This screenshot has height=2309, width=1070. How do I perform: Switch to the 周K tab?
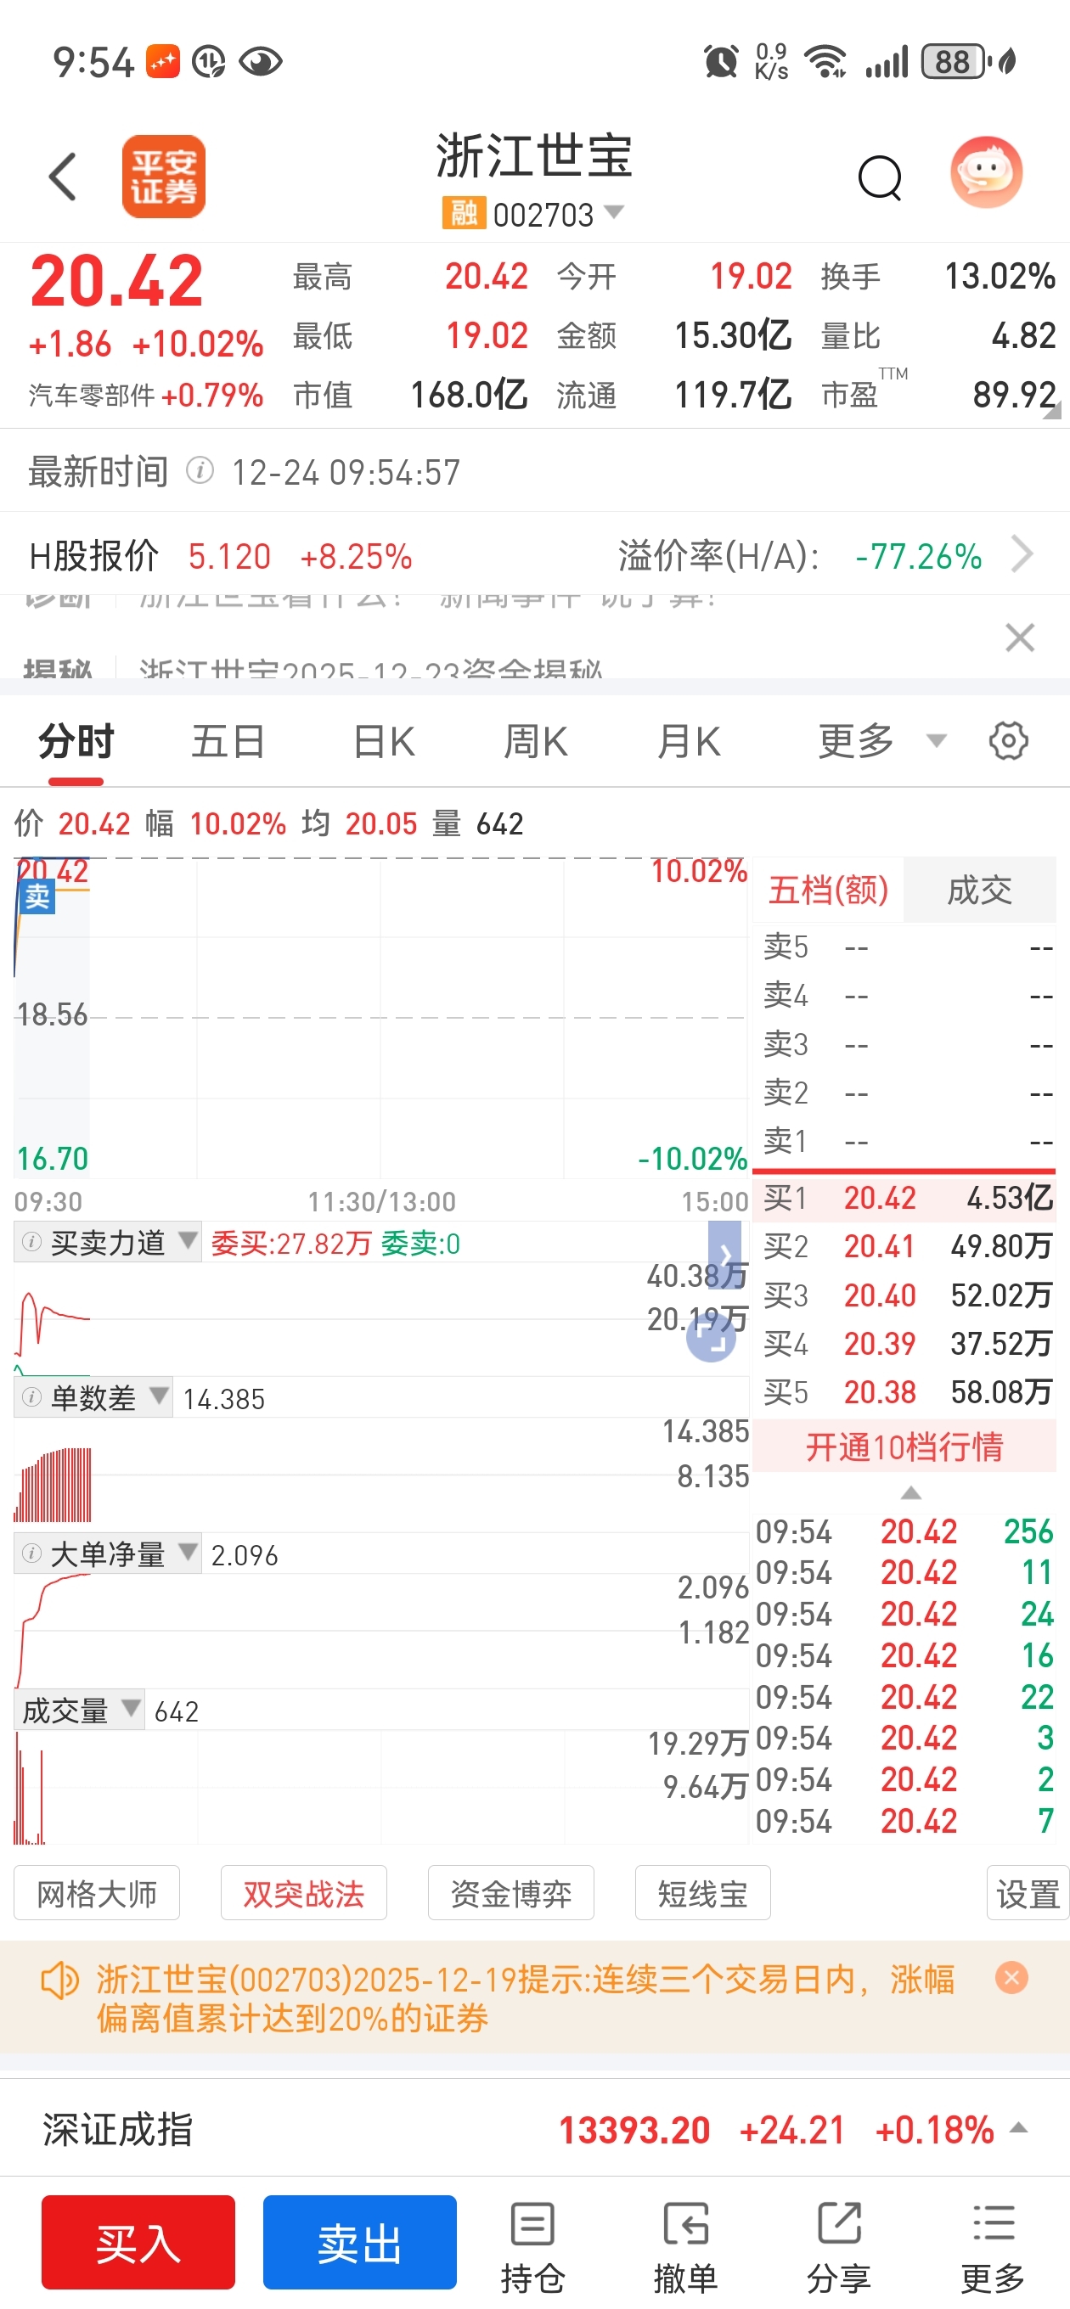(x=536, y=742)
